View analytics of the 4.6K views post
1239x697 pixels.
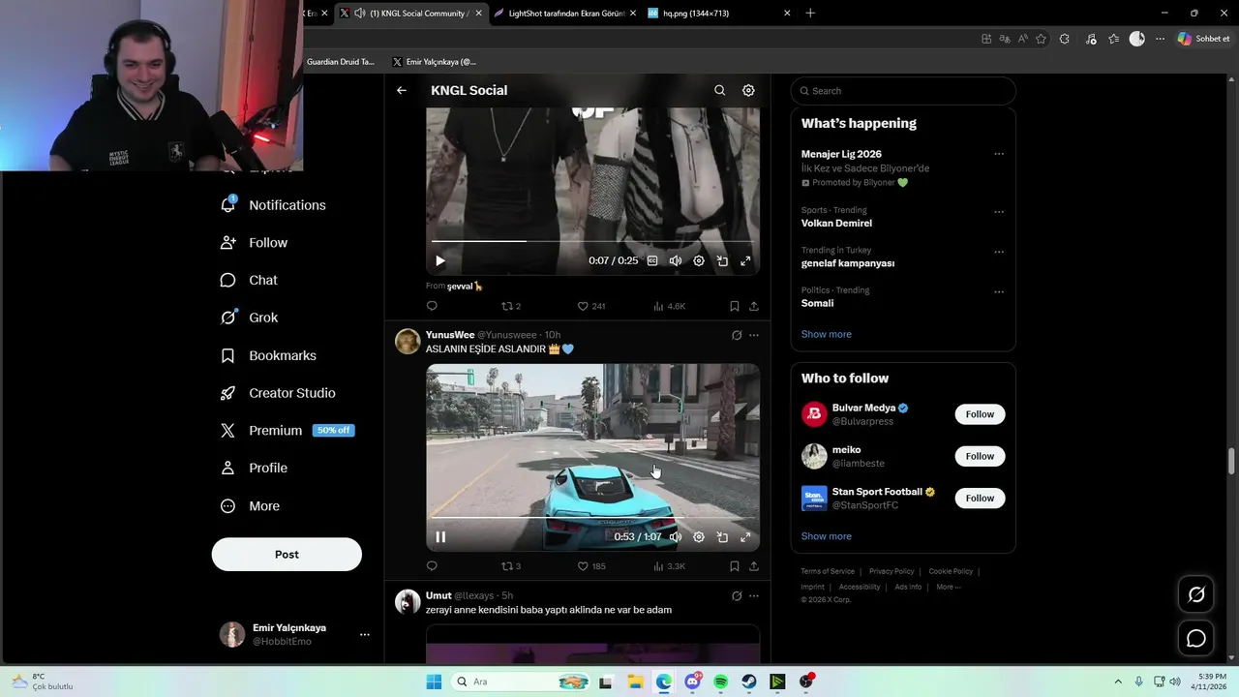pyautogui.click(x=669, y=306)
